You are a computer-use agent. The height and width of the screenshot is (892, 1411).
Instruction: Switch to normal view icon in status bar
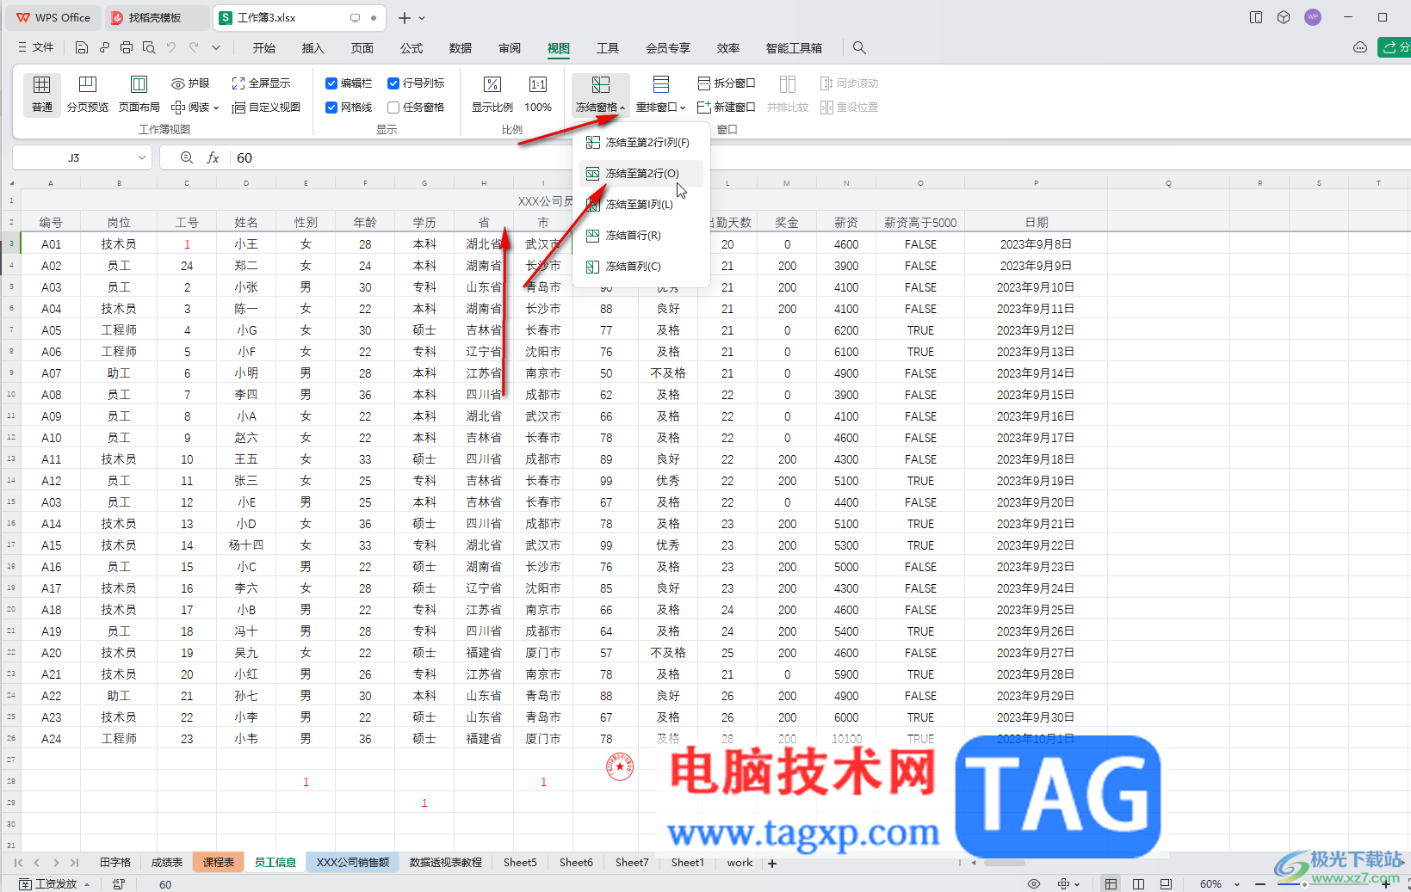point(1111,884)
